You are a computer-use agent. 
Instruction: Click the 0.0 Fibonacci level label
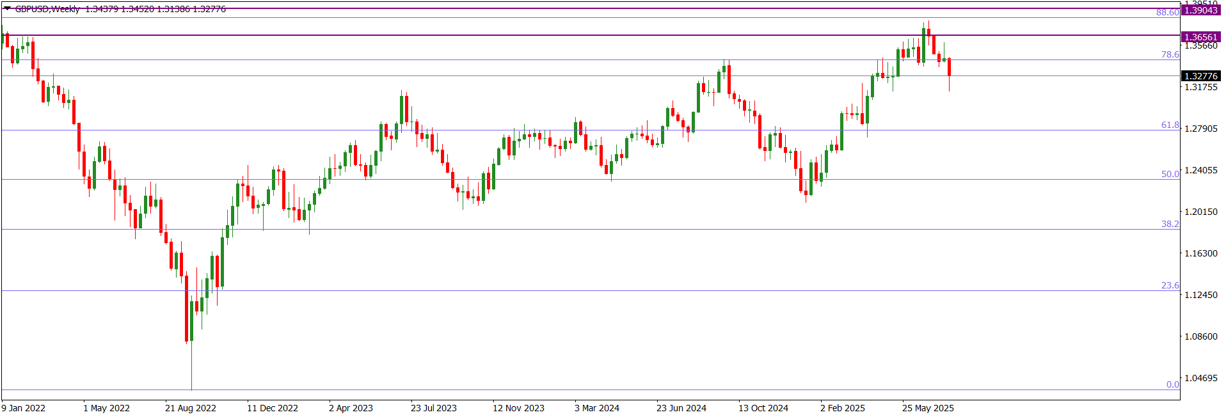point(1173,384)
